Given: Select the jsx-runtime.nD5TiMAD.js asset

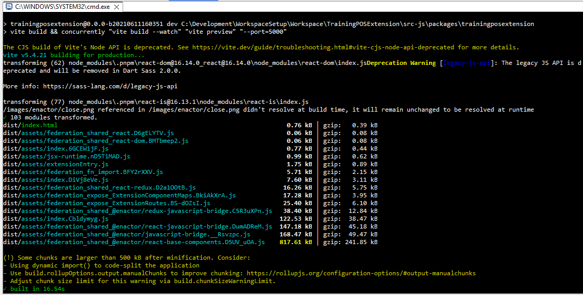Looking at the screenshot, I should point(75,156).
